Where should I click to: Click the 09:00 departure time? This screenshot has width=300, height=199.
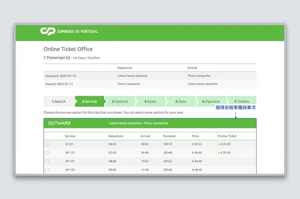click(x=113, y=170)
